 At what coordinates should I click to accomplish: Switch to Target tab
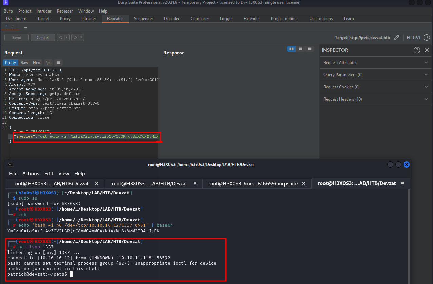point(43,19)
